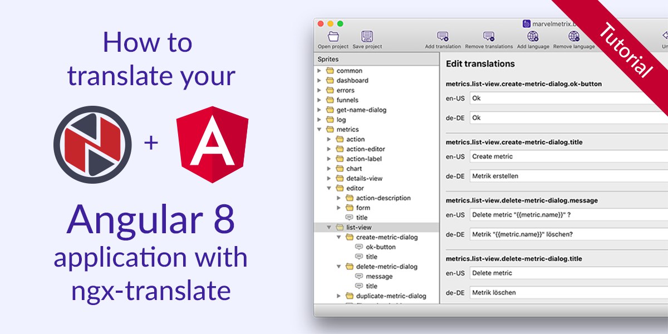Screen dimensions: 668x334
Task: Click the action-description folder icon
Action: pos(349,198)
